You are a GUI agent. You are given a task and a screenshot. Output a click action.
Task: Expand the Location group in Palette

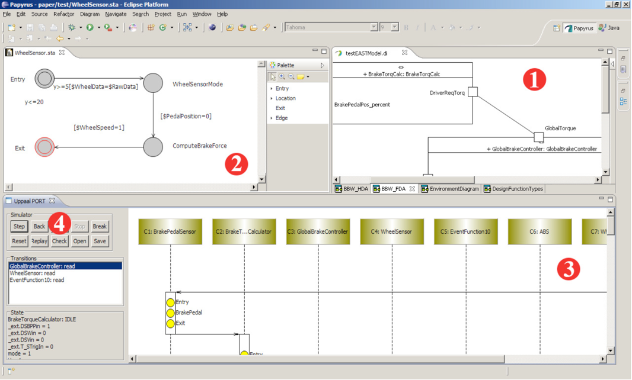pos(272,98)
